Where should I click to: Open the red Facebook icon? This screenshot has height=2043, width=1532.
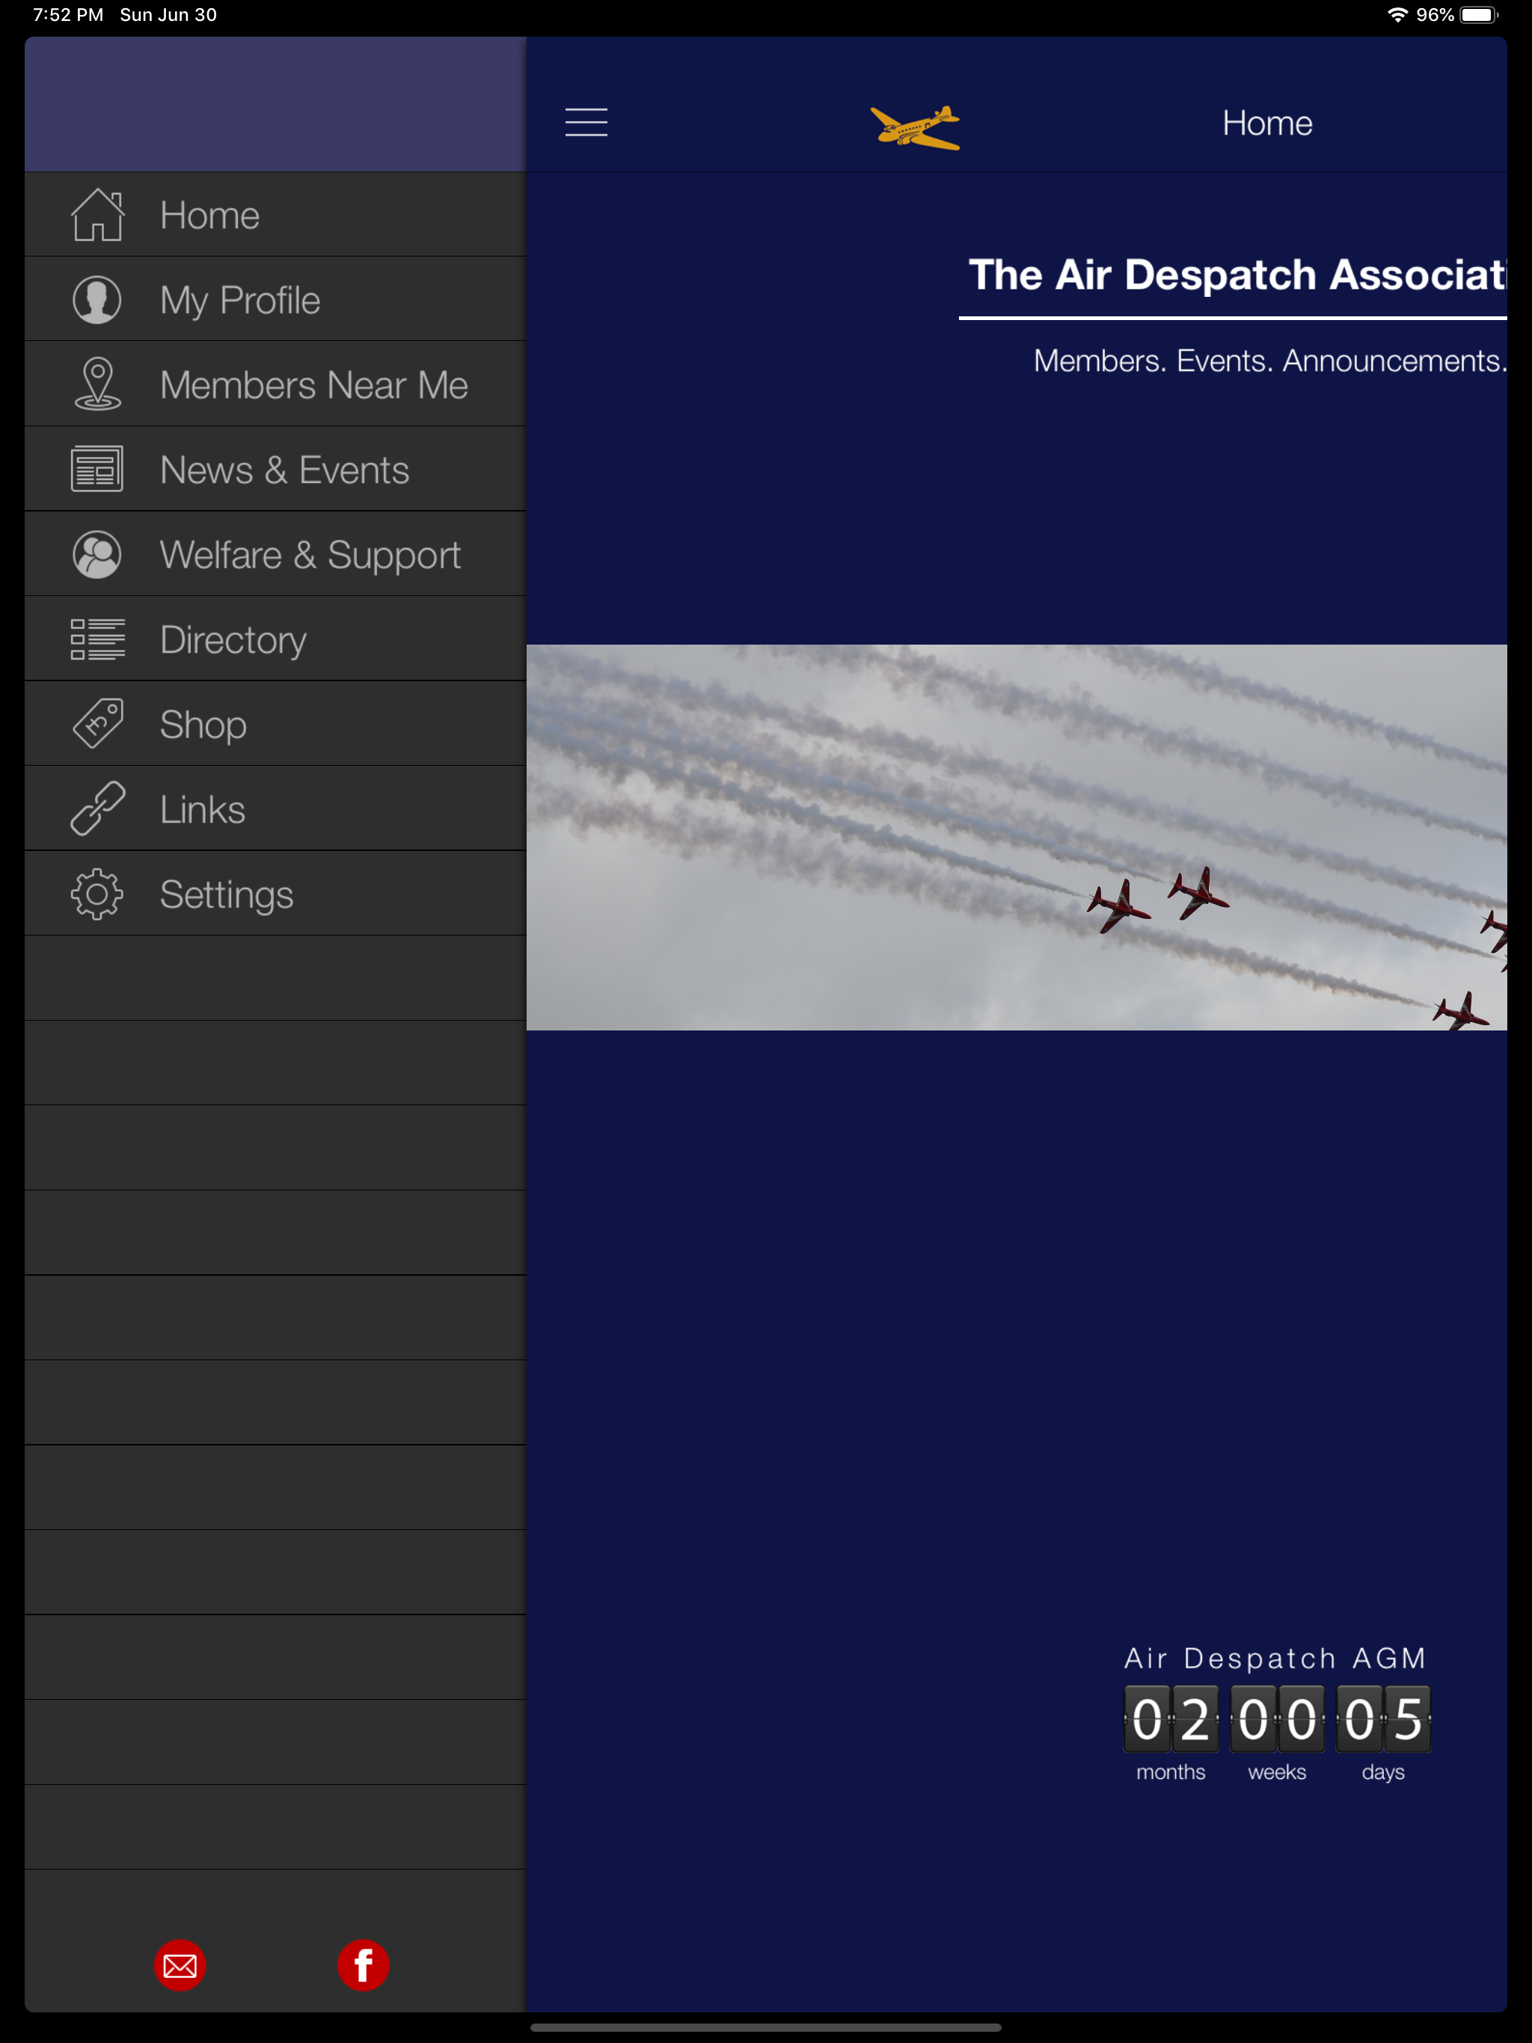363,1964
